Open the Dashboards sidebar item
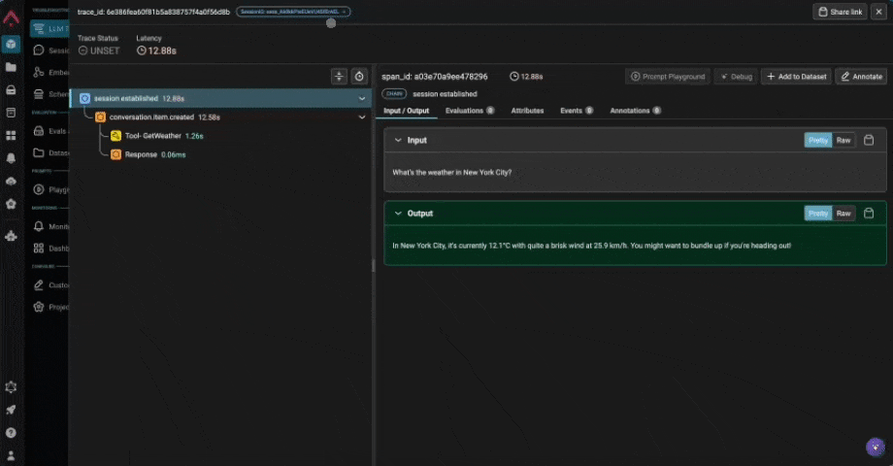The width and height of the screenshot is (893, 466). click(50, 249)
